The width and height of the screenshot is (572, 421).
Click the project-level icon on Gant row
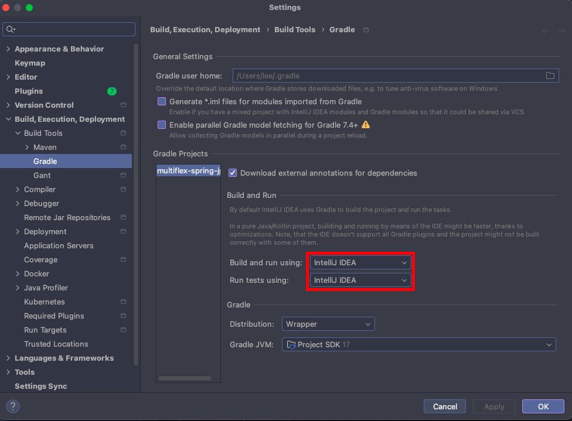(x=123, y=175)
